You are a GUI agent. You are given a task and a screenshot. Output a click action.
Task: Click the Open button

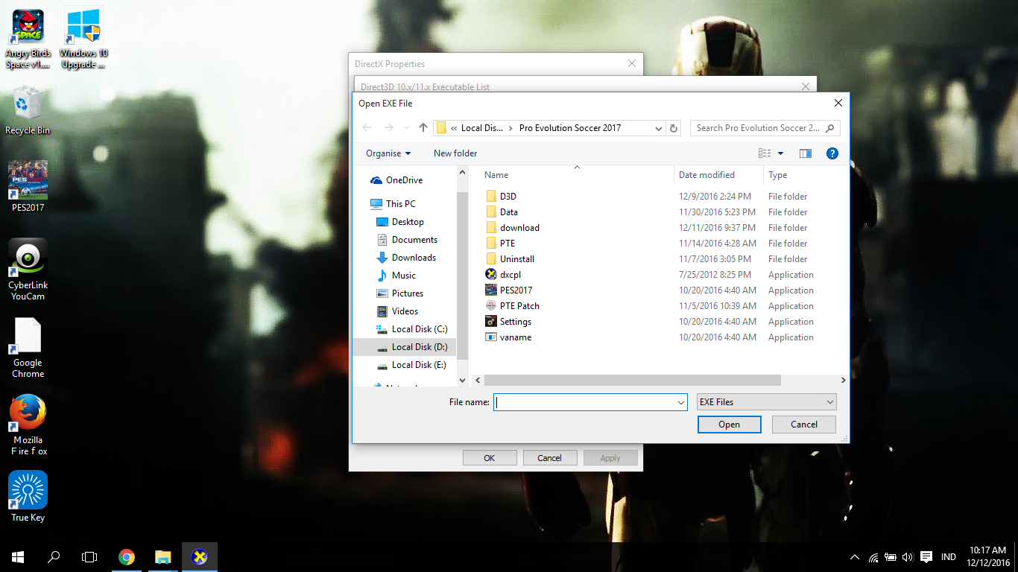click(x=729, y=425)
